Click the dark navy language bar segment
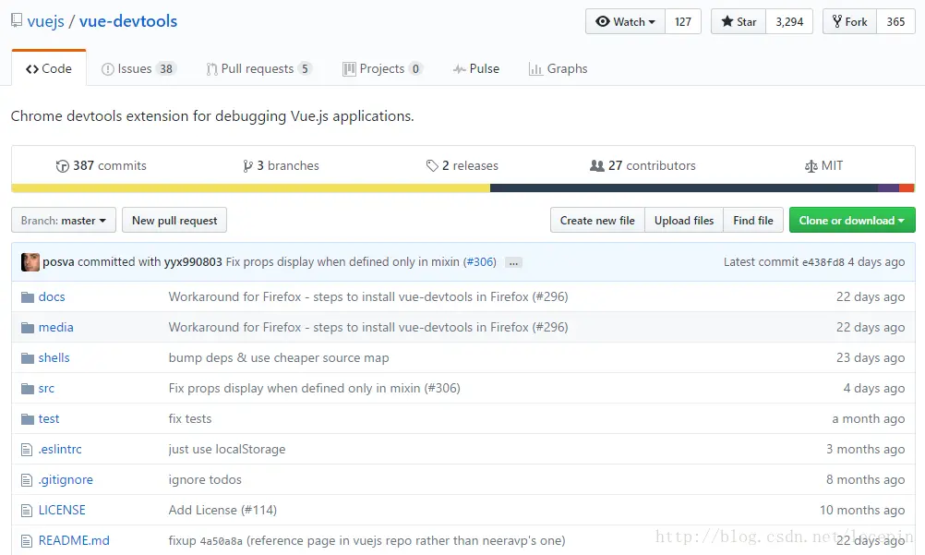The height and width of the screenshot is (555, 925). [x=684, y=188]
